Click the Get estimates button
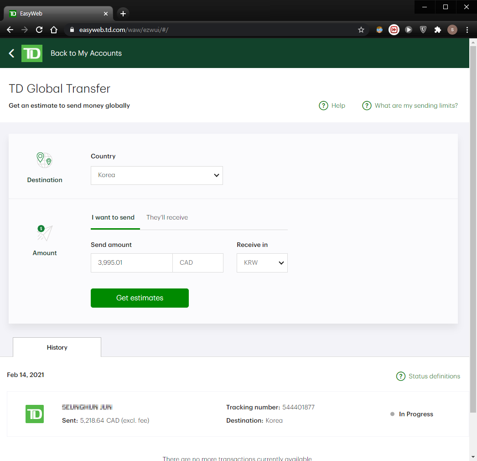 pyautogui.click(x=140, y=298)
